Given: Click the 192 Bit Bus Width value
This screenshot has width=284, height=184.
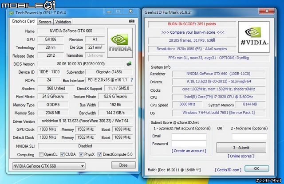Looking at the screenshot, I should click(x=115, y=105).
